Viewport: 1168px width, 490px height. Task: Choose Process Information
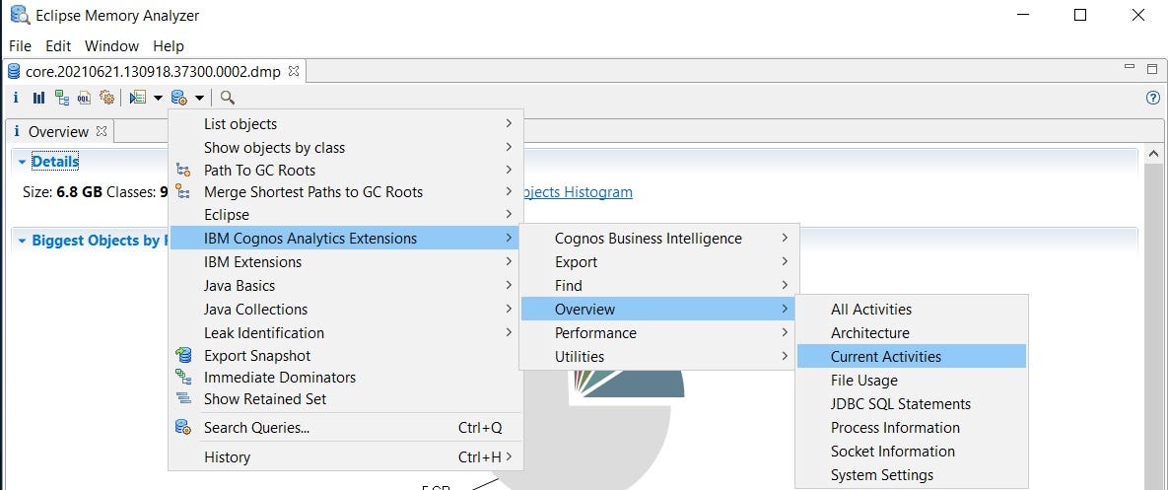pyautogui.click(x=912, y=428)
